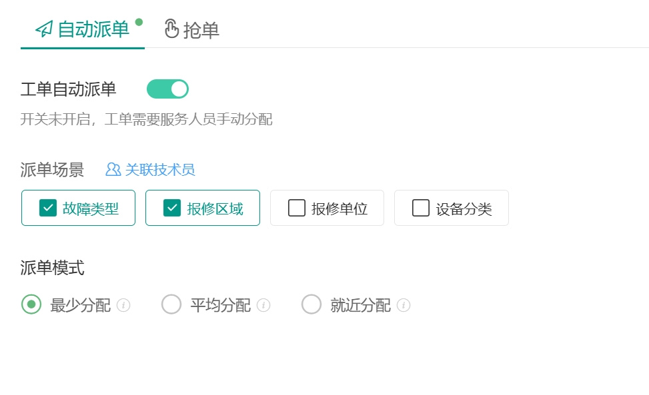
Task: Uncheck the 故障类型 checkbox
Action: 48,208
